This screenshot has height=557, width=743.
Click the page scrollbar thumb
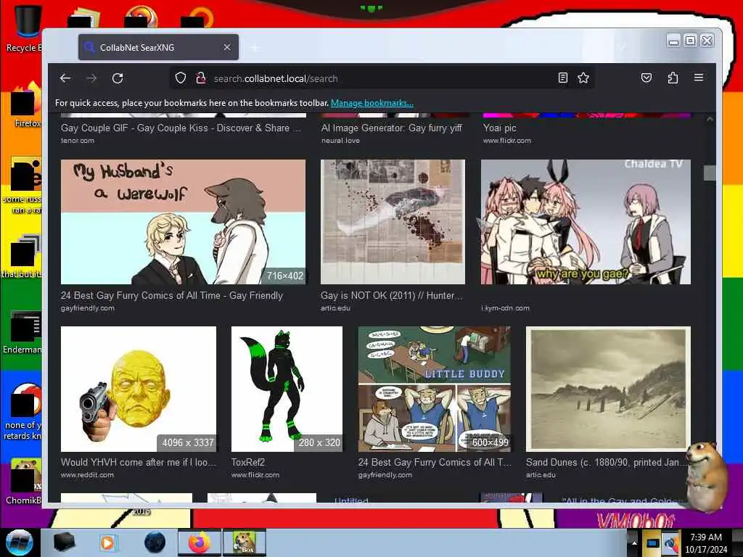(710, 173)
